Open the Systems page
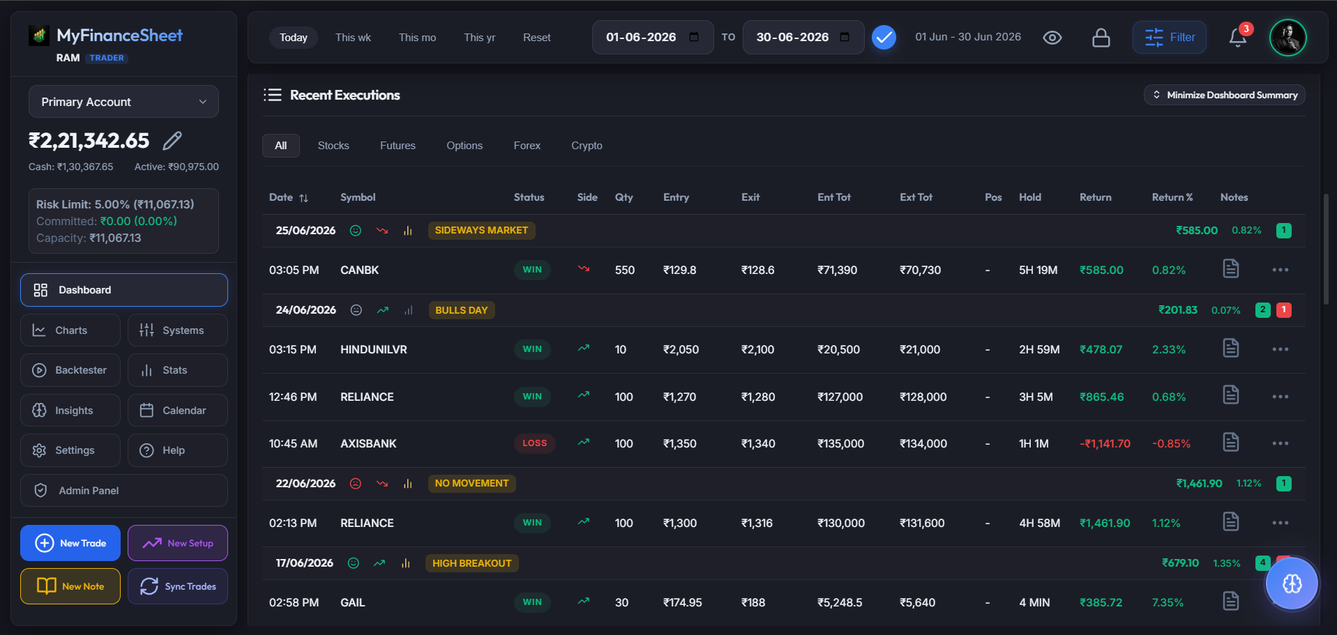Screen dimensions: 1337x635 [178, 330]
